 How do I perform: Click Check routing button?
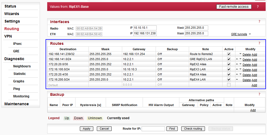pyautogui.click(x=193, y=129)
